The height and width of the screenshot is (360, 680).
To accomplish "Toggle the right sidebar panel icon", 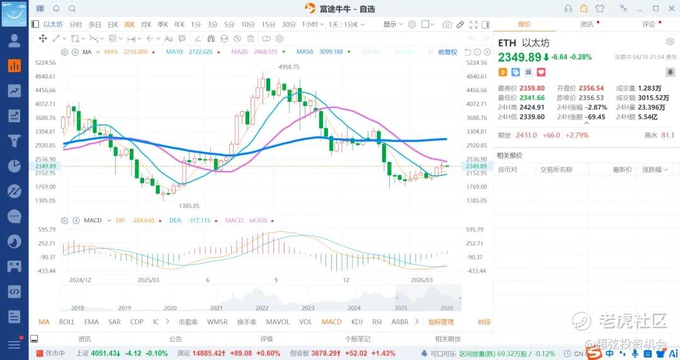I will coord(485,25).
